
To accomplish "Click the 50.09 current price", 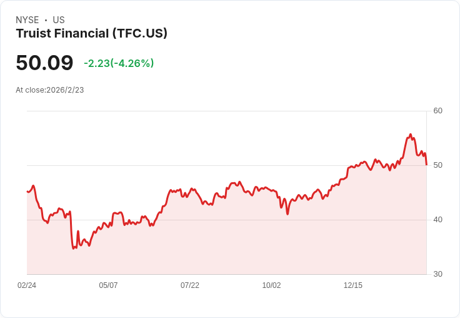I will pyautogui.click(x=44, y=63).
